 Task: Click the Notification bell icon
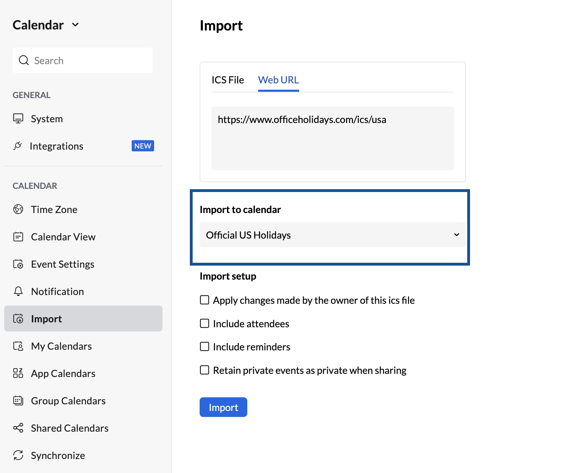(19, 291)
